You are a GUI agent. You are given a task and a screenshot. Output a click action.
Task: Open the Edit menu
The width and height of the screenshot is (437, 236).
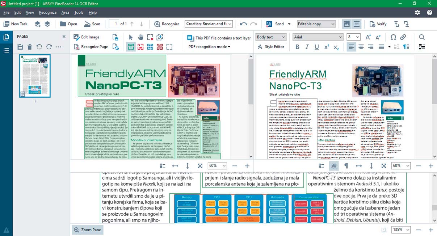[18, 12]
